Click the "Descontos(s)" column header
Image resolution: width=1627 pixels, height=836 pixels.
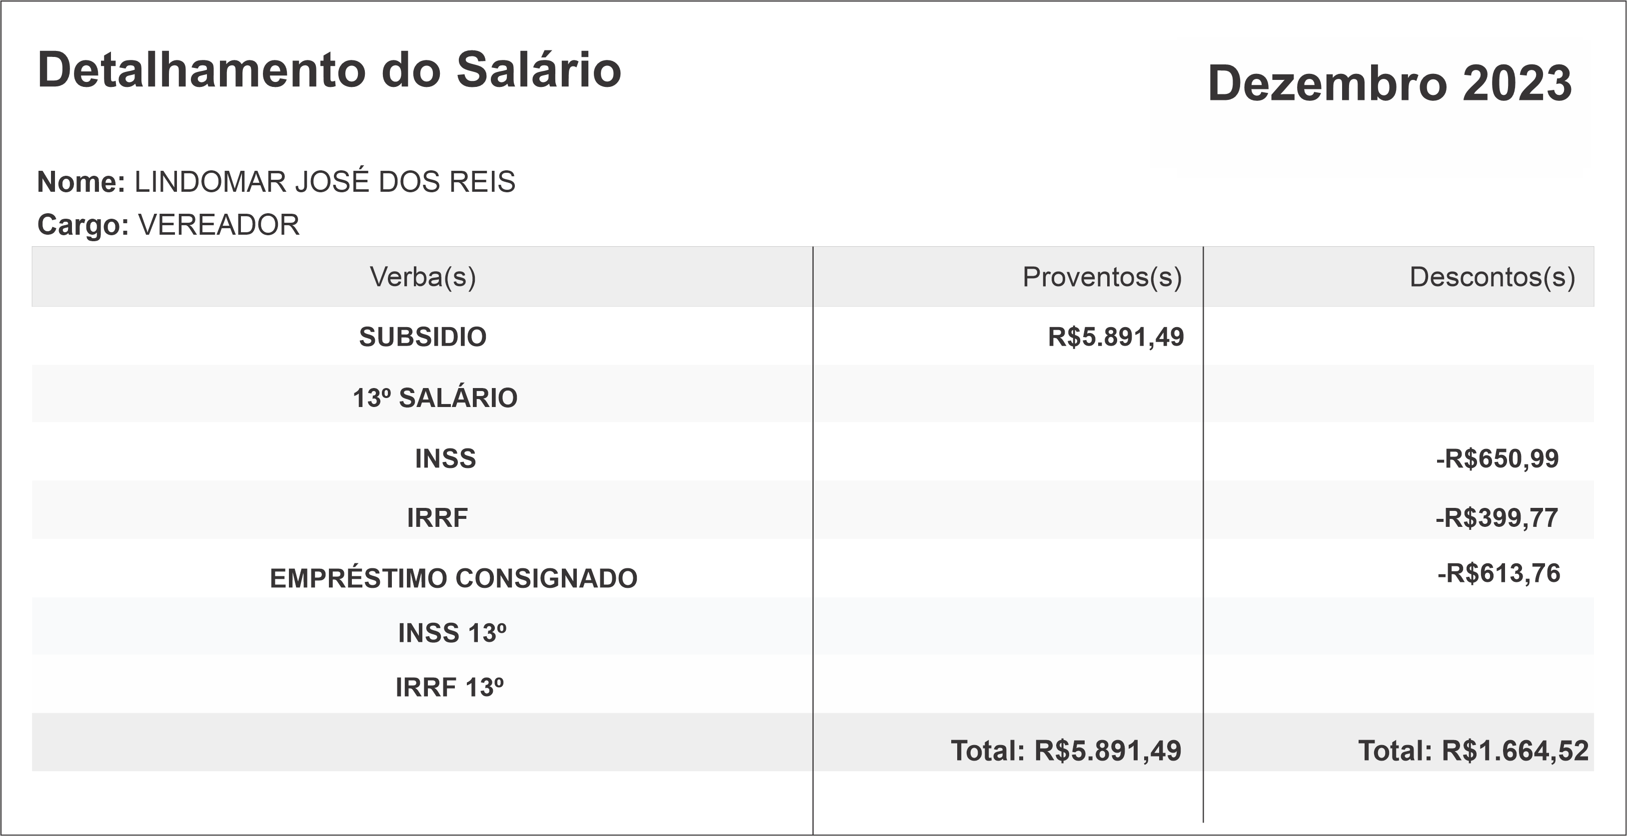[1492, 276]
